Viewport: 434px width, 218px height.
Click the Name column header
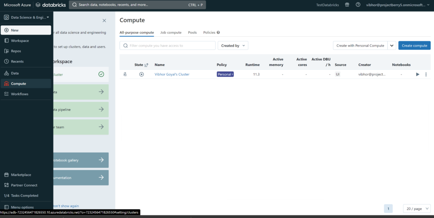coord(160,65)
